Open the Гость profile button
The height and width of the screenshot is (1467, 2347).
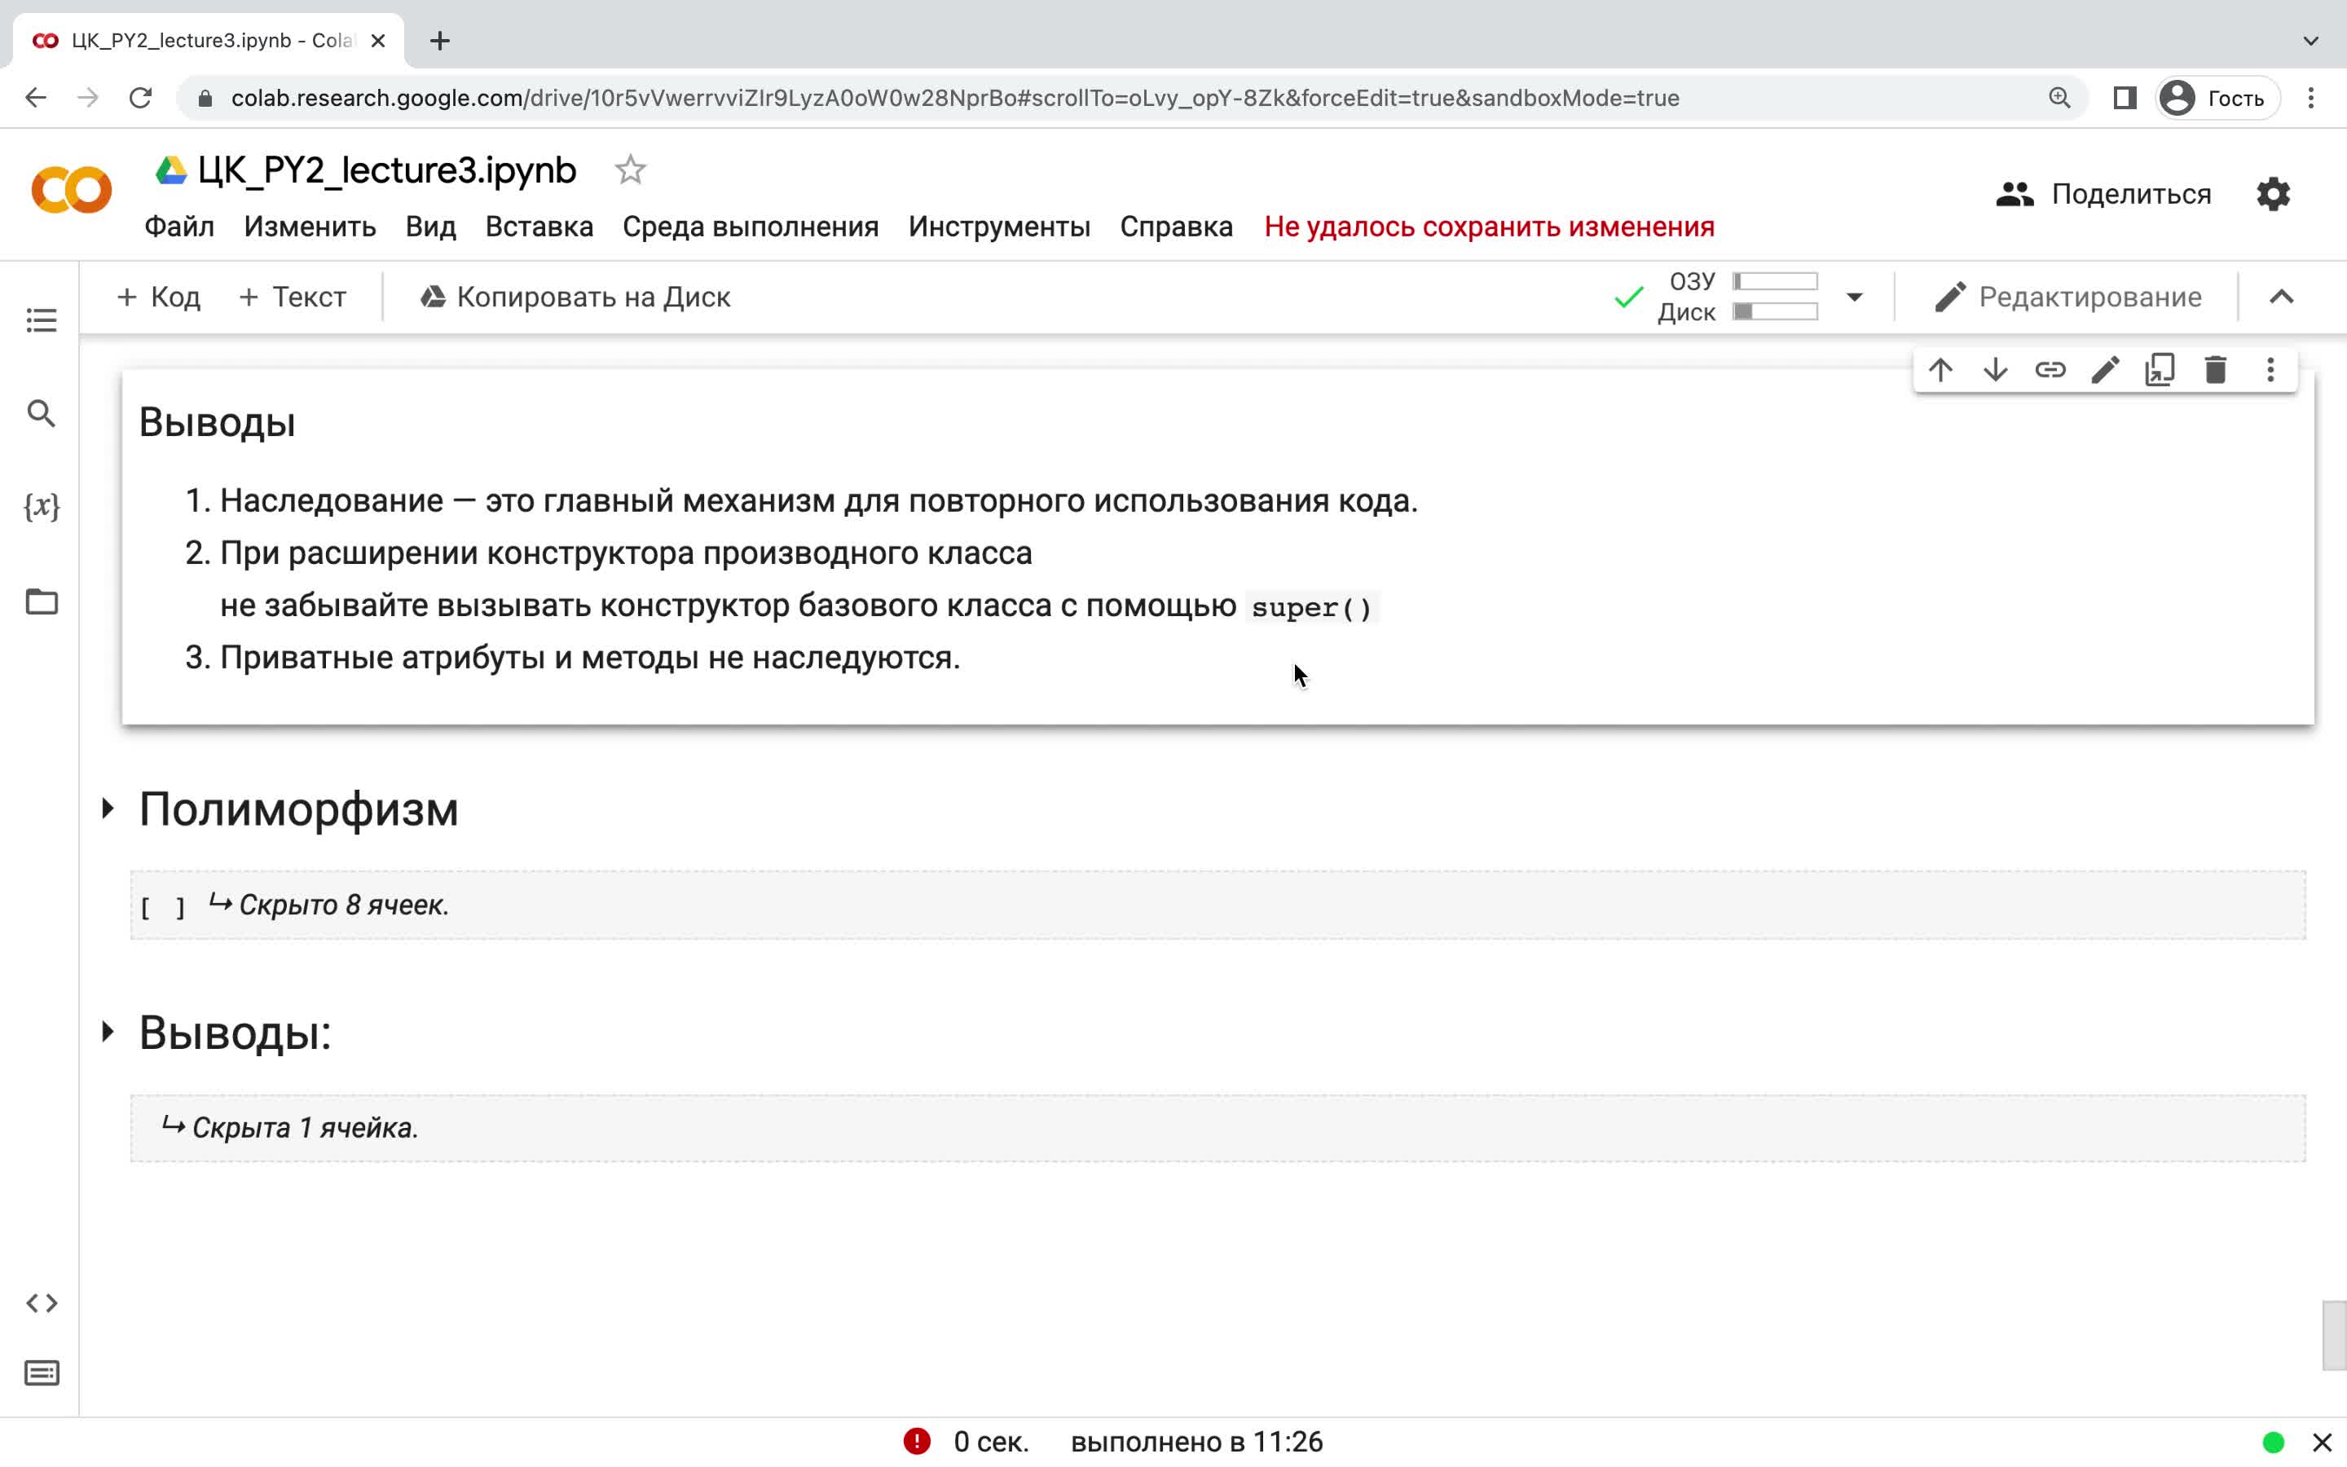2217,98
